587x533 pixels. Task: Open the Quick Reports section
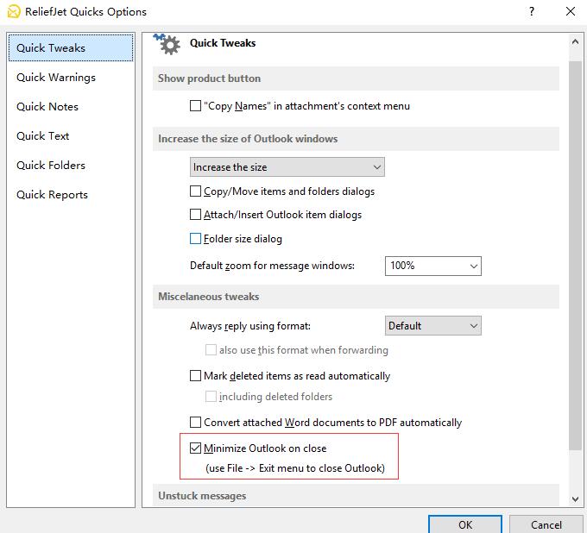(x=52, y=195)
